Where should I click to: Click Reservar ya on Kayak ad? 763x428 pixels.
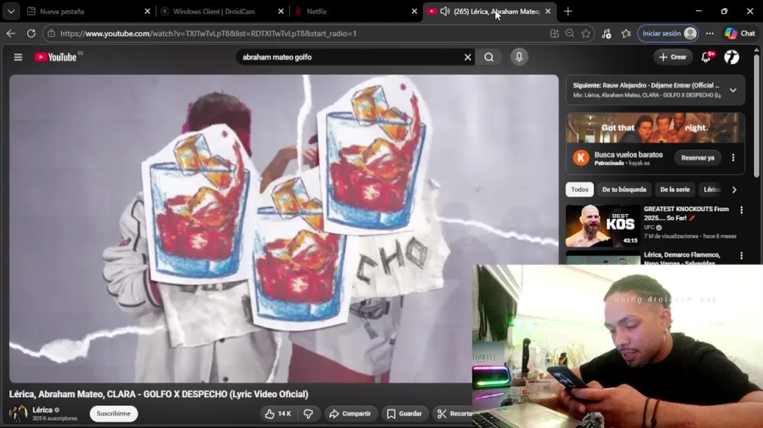(698, 158)
